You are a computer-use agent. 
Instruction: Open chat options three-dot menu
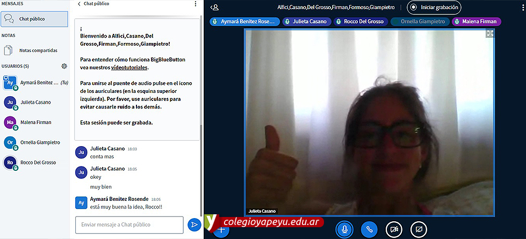196,4
